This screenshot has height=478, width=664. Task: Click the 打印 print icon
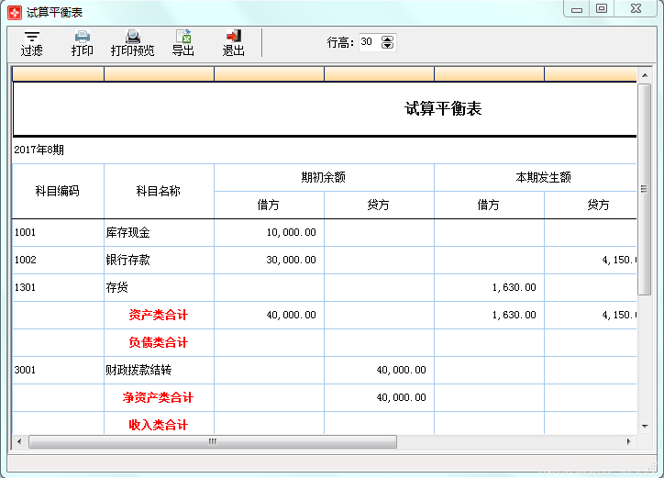[x=83, y=42]
